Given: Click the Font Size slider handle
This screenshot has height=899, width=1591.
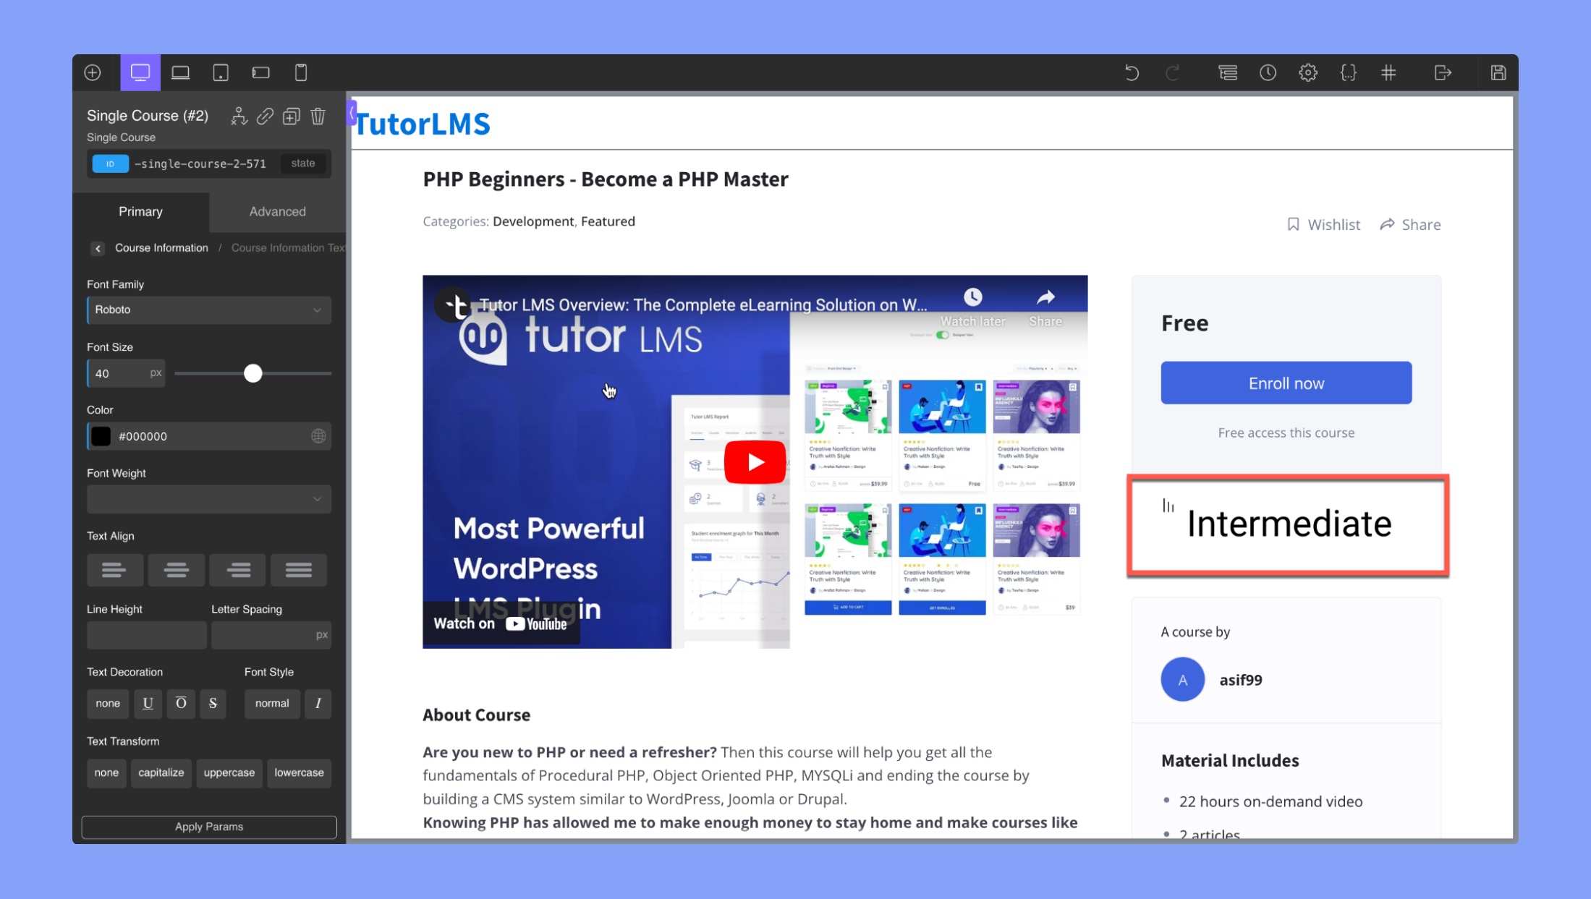Looking at the screenshot, I should click(253, 373).
